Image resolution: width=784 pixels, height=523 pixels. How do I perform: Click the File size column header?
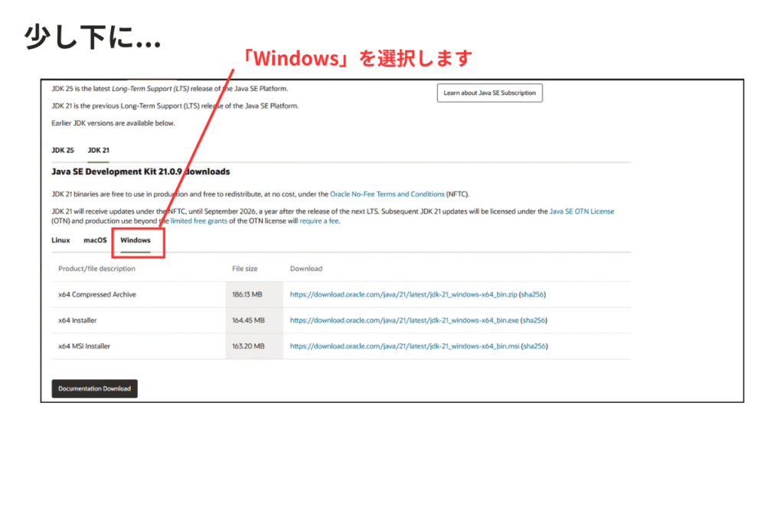pos(245,269)
